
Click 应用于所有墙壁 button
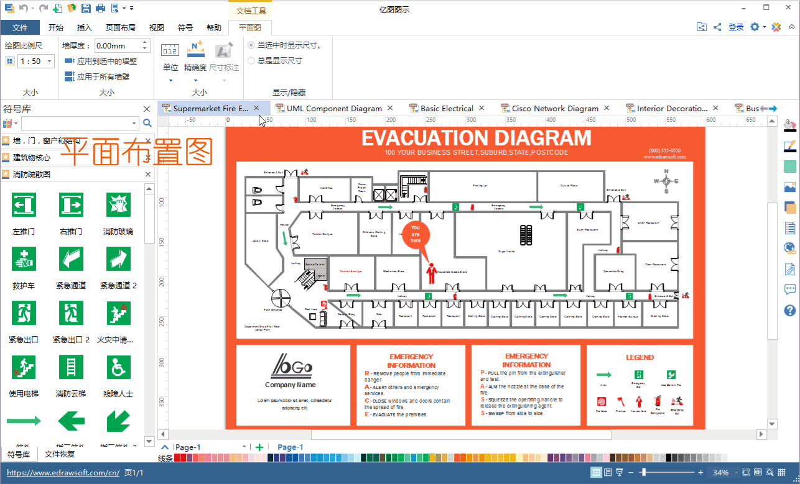coord(103,77)
